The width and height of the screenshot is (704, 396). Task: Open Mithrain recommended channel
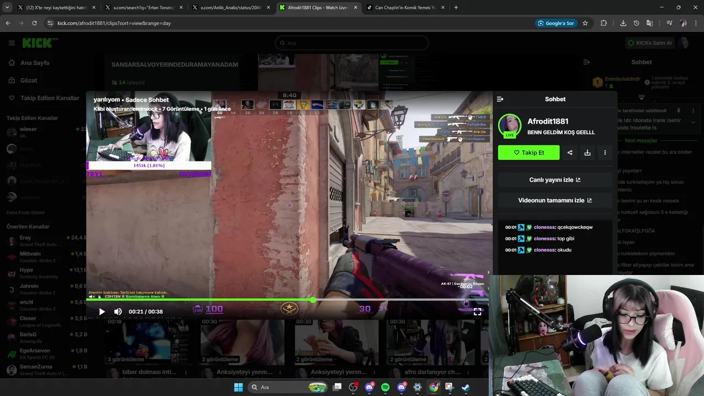click(x=44, y=257)
